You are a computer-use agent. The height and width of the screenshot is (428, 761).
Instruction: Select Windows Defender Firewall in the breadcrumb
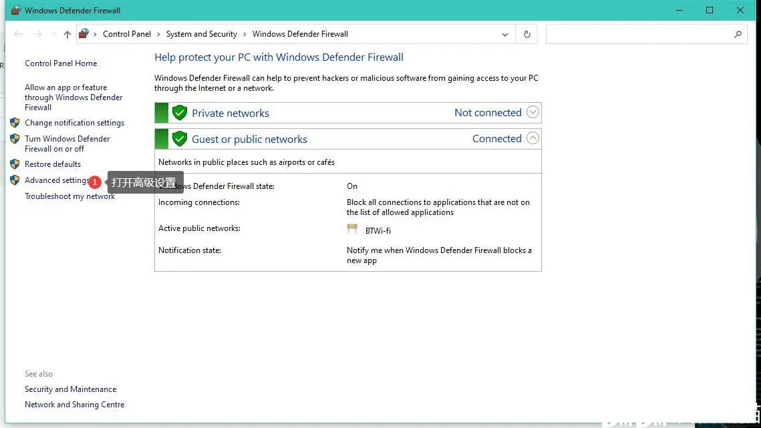pyautogui.click(x=300, y=33)
